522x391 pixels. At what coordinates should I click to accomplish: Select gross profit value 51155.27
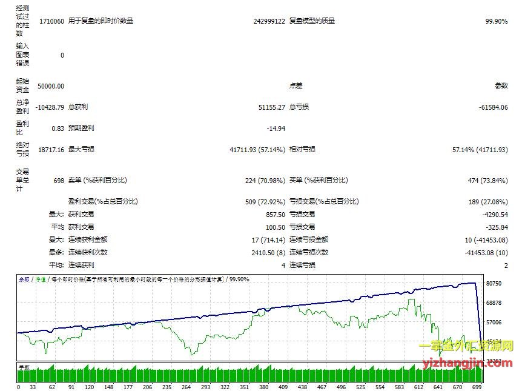pyautogui.click(x=272, y=107)
